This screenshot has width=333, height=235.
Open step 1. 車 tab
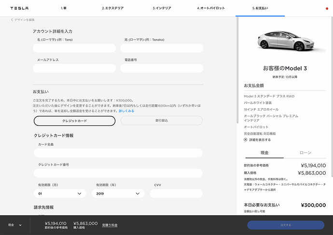click(64, 8)
